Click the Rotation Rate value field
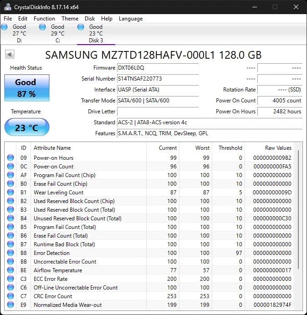Viewport: 307px width, 315px height. 280,90
